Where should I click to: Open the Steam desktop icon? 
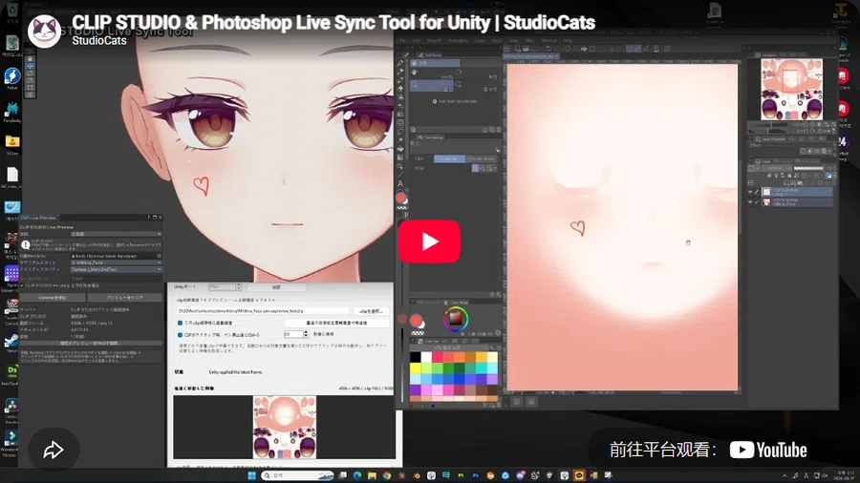coord(11,341)
